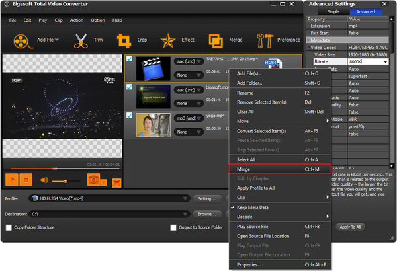Screen dimensions: 397x271
Task: Toggle full screen preview icon
Action: tap(116, 183)
